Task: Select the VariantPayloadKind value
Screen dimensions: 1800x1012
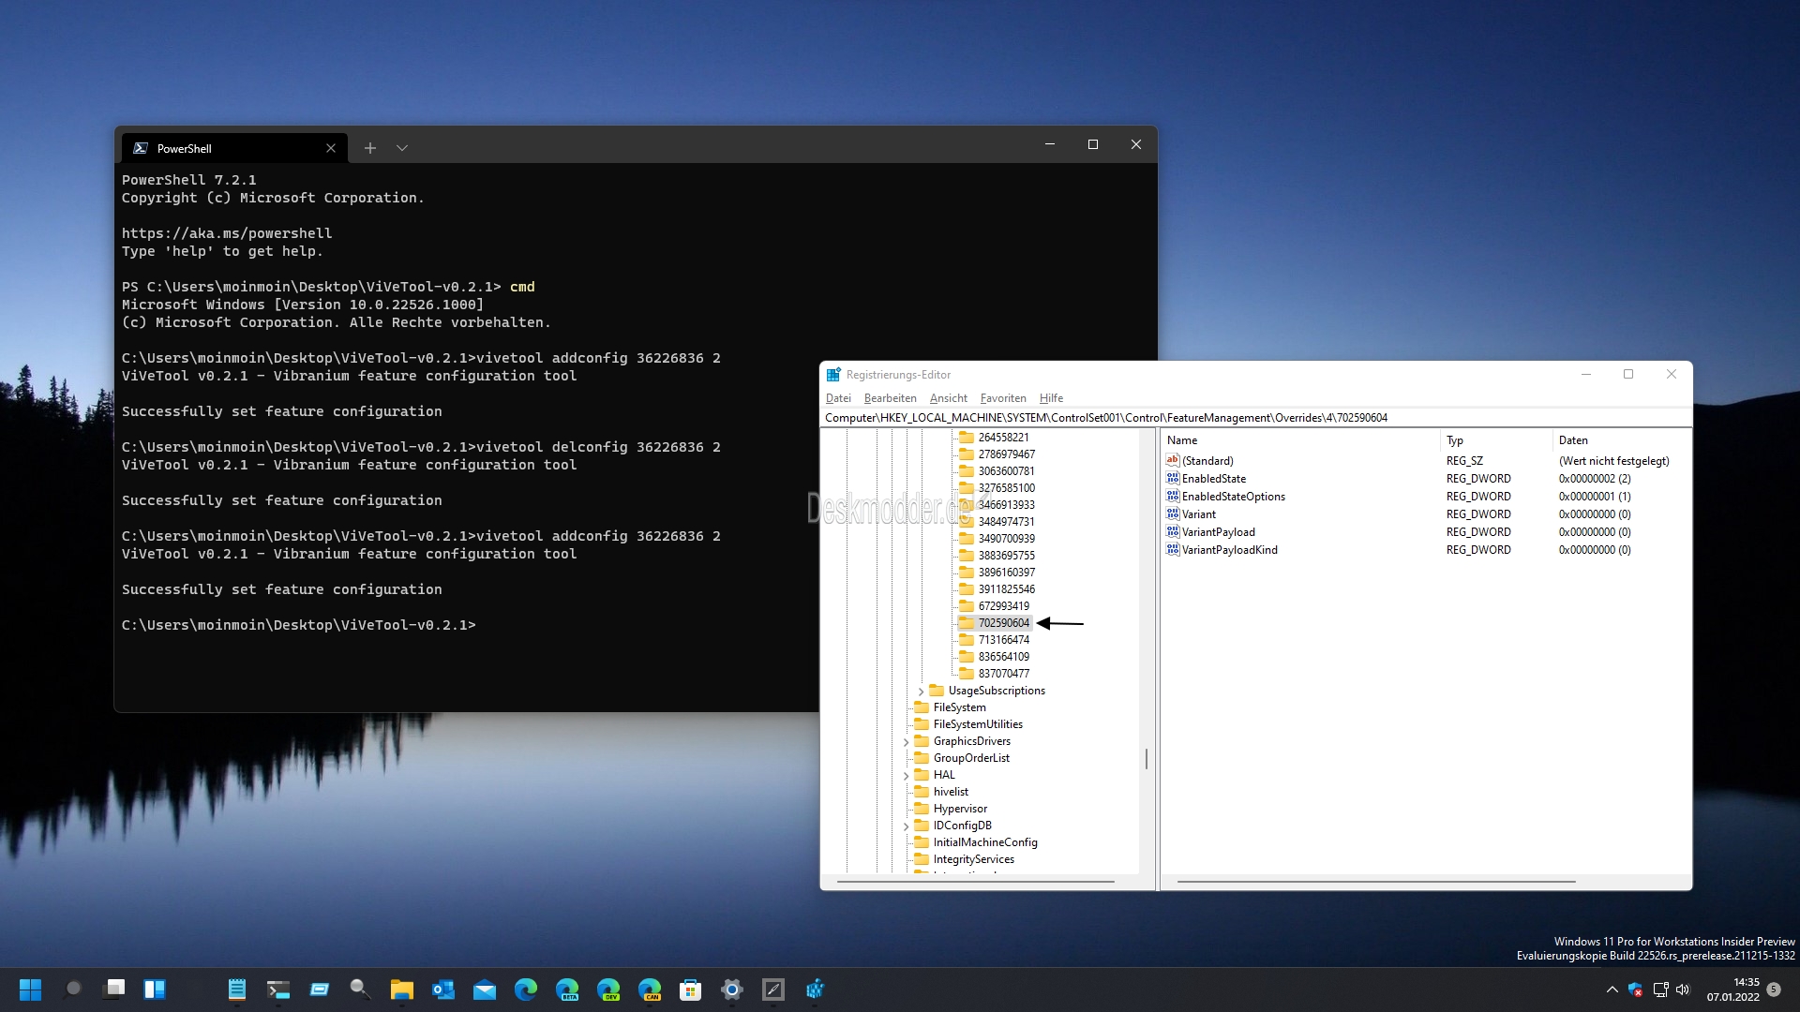Action: [x=1222, y=550]
